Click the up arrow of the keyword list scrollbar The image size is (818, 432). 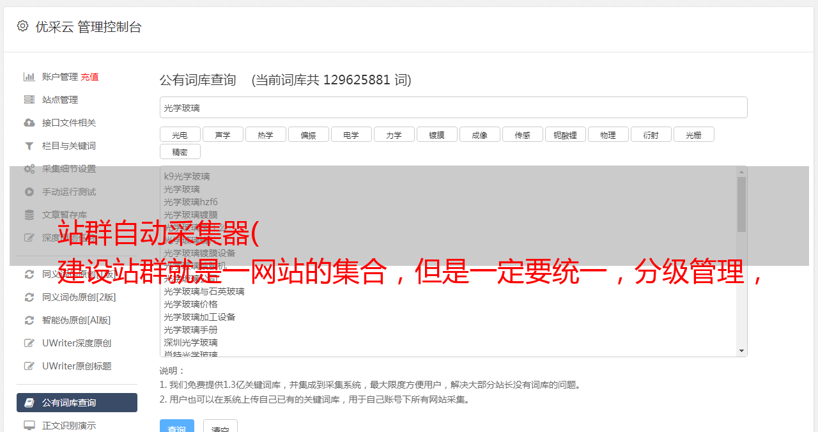(x=741, y=172)
